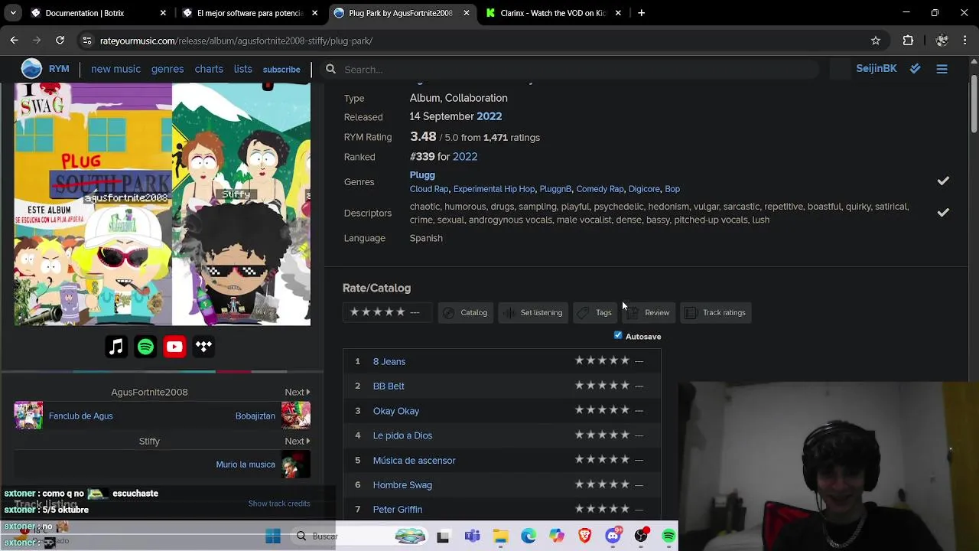Switch to the El mejor software tab
The image size is (979, 551).
pyautogui.click(x=250, y=13)
